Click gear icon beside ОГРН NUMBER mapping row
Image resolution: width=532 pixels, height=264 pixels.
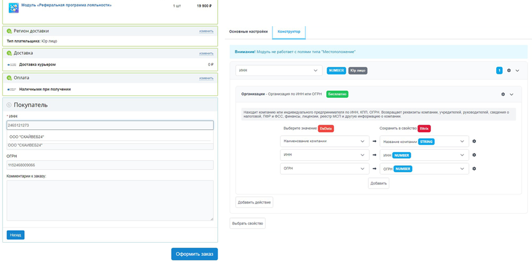(474, 168)
